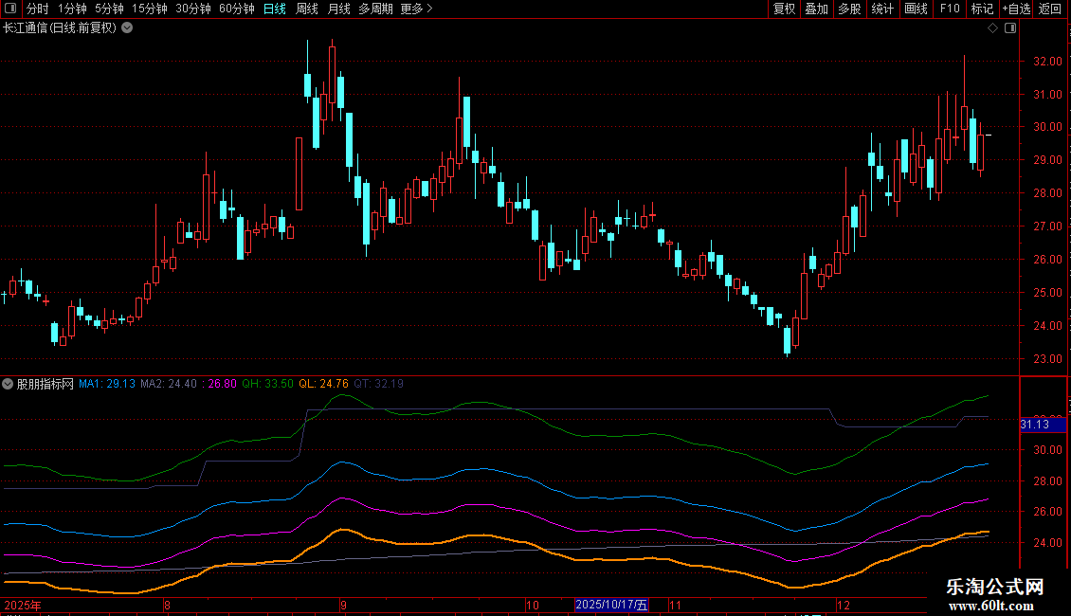1071x616 pixels.
Task: Add stock to watchlist with +自选
Action: point(1016,9)
